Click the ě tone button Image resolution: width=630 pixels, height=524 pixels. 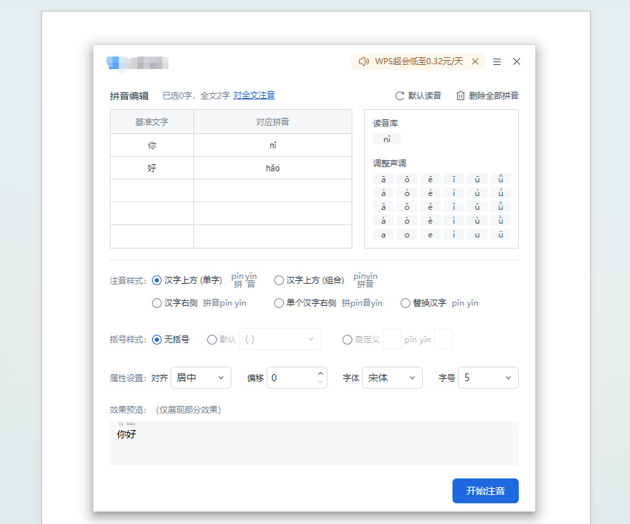(x=430, y=207)
